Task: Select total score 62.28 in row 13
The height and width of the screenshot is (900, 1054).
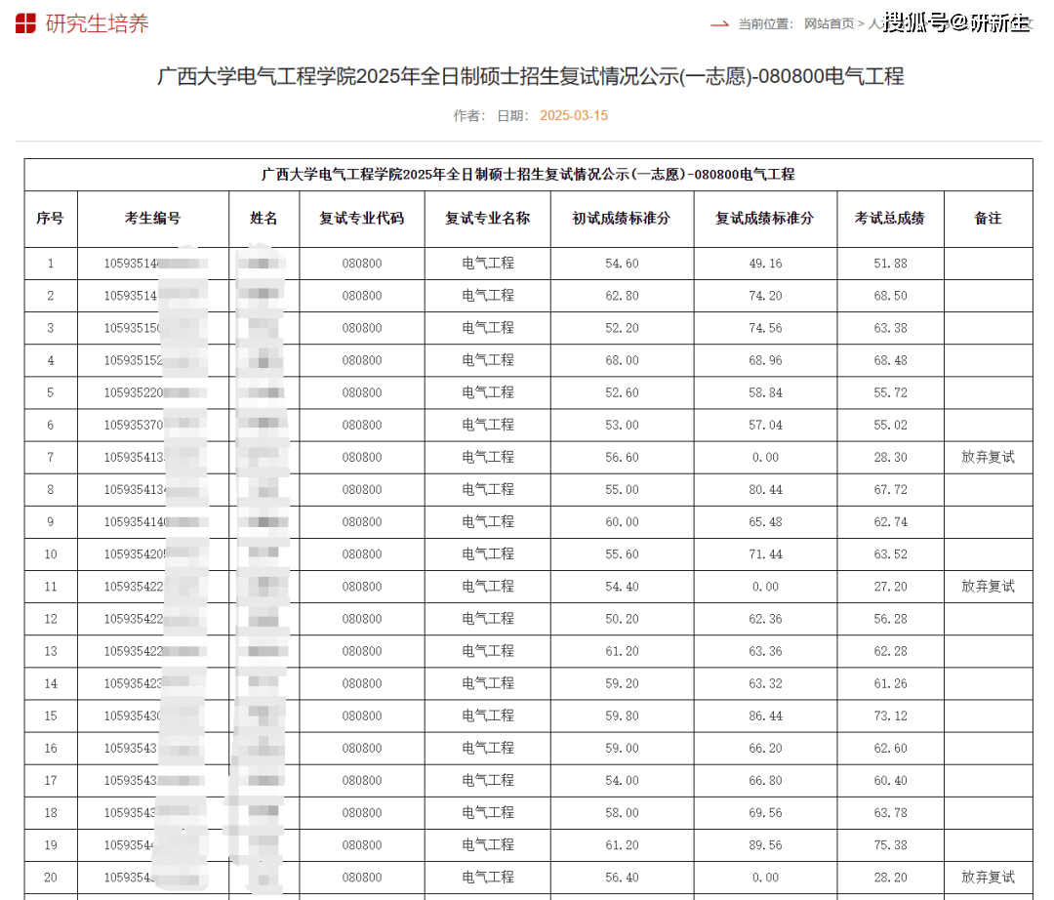Action: pyautogui.click(x=890, y=651)
